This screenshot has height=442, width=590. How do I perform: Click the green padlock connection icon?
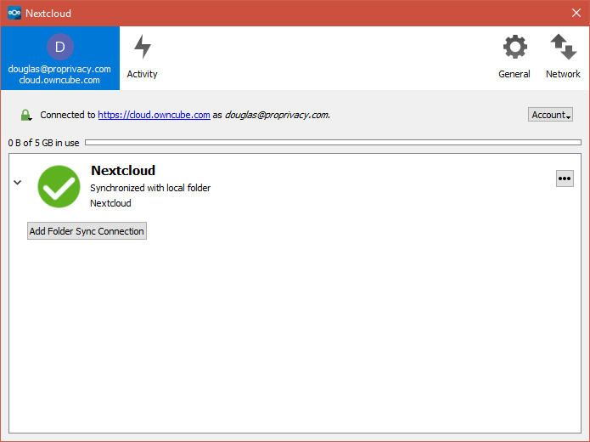tap(25, 115)
